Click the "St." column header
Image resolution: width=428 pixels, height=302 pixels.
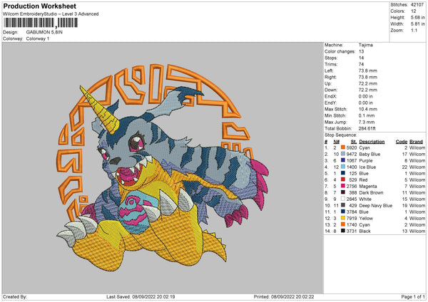click(x=354, y=142)
